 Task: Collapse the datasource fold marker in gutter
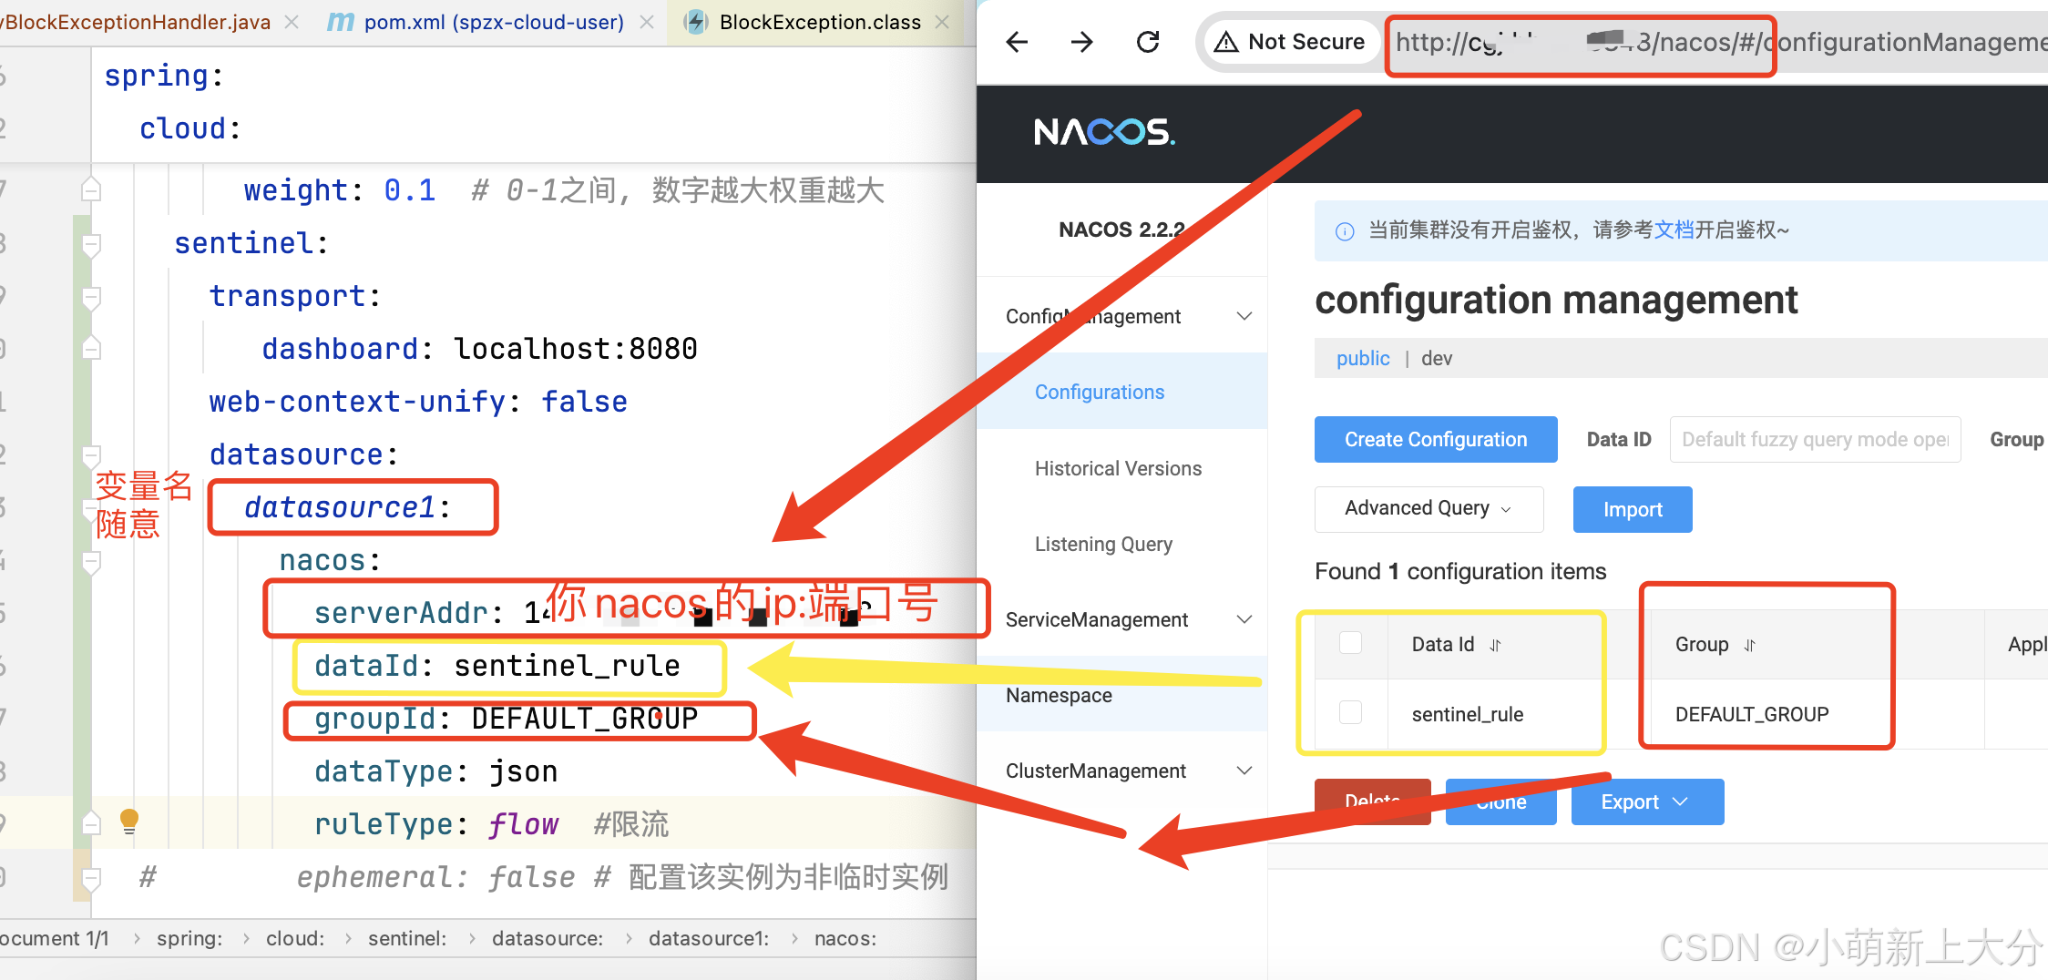pyautogui.click(x=91, y=455)
